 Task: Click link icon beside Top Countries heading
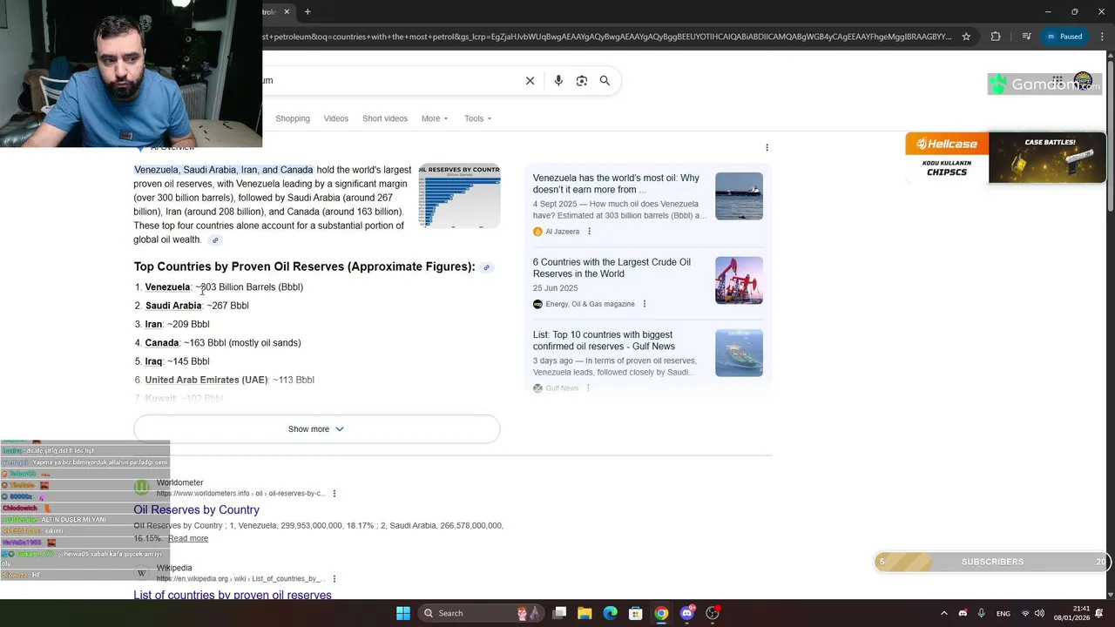(487, 267)
